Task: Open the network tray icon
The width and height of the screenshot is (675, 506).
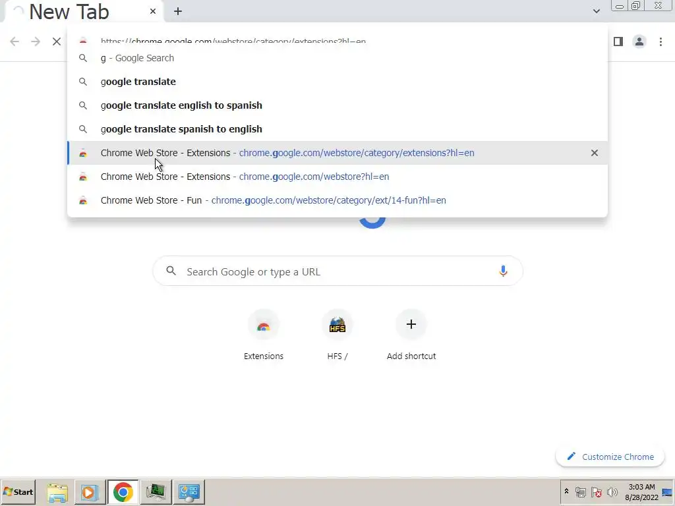Action: pos(581,492)
